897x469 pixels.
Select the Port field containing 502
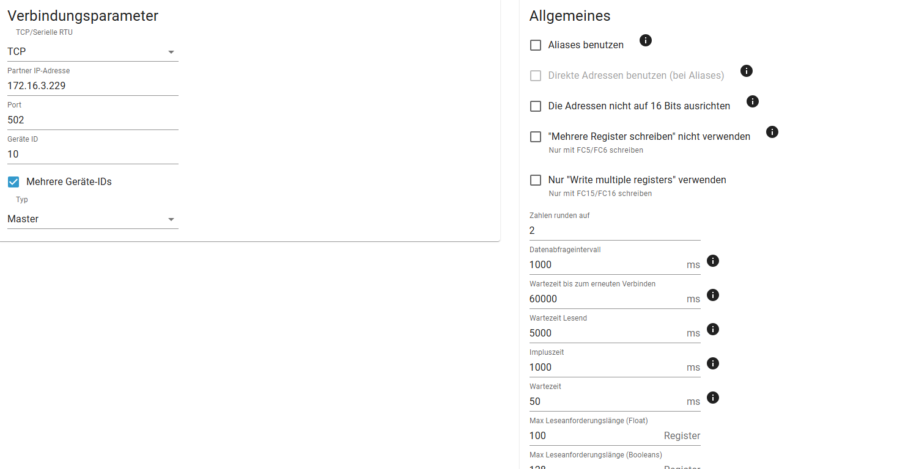click(x=92, y=120)
